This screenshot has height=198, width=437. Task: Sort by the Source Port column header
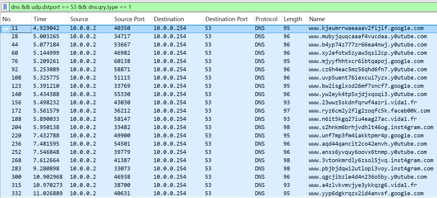pyautogui.click(x=132, y=19)
